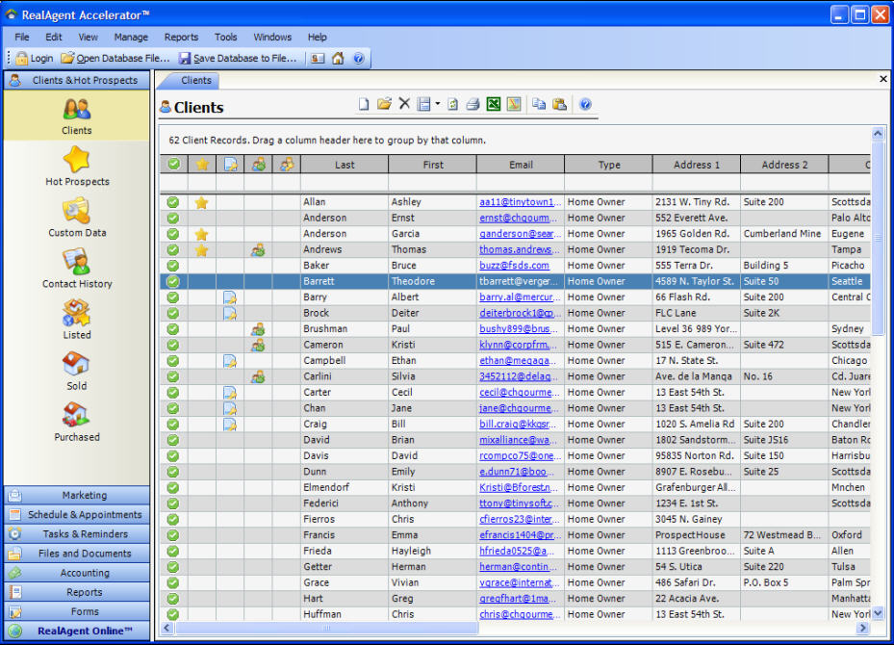Open the Manage menu
The width and height of the screenshot is (894, 645).
click(x=131, y=38)
